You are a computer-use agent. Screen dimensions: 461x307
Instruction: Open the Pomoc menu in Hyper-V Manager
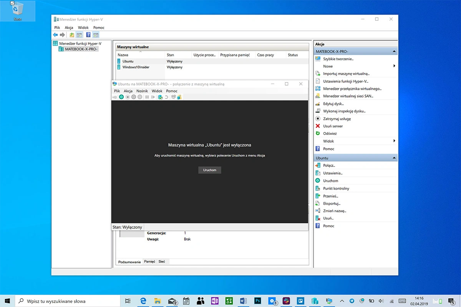(x=99, y=28)
